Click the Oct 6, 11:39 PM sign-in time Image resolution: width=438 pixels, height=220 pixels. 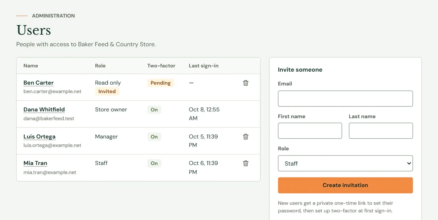pyautogui.click(x=203, y=168)
